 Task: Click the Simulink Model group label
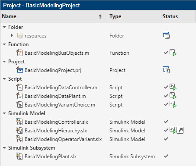coord(26,113)
